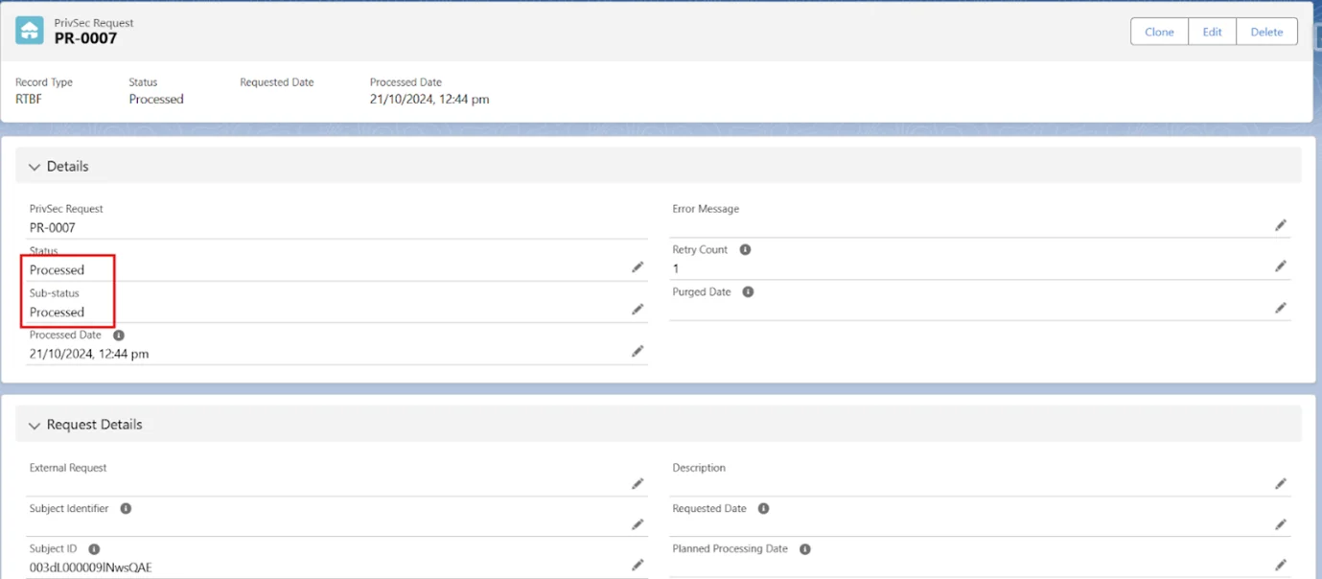
Task: Open info icon beside Purged Date label
Action: click(x=748, y=292)
